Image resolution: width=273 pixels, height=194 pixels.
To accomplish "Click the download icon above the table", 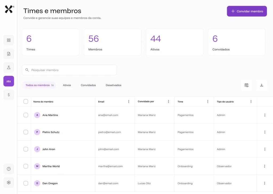I will click(x=262, y=85).
